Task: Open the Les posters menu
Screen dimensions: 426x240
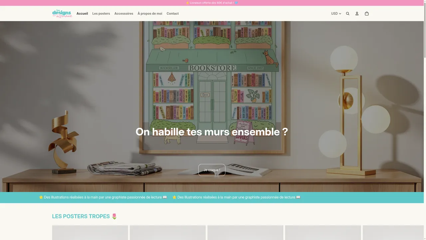Action: point(101,14)
